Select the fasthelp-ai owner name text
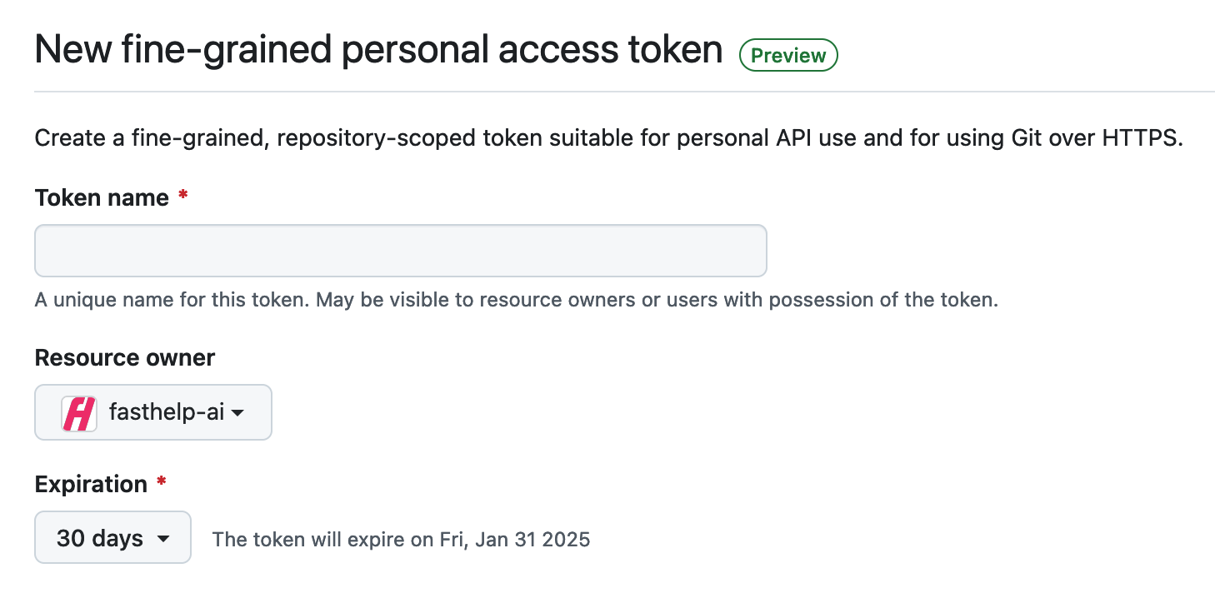Viewport: 1215px width, 593px height. (167, 412)
